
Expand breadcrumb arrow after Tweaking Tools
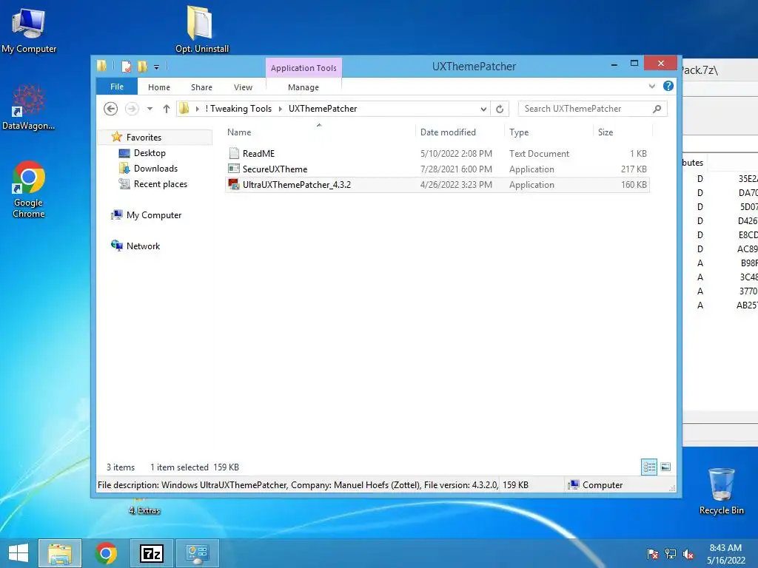click(x=280, y=109)
